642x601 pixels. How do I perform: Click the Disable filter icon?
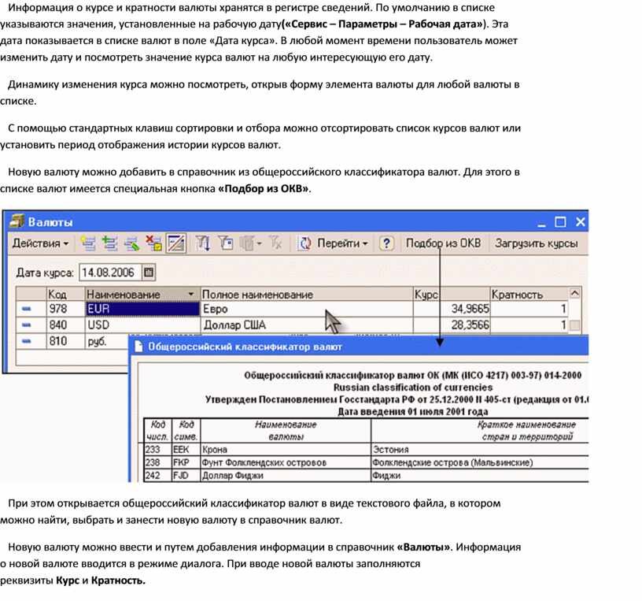(x=275, y=243)
